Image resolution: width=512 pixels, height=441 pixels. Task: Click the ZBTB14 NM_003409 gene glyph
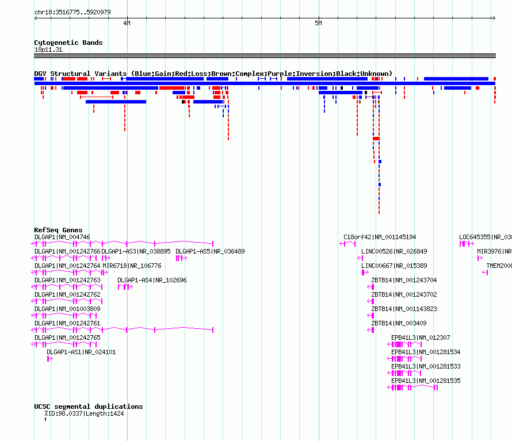click(x=370, y=330)
